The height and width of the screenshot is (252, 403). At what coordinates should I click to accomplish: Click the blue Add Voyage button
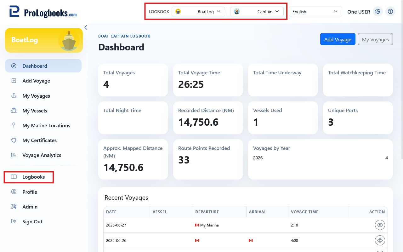[338, 39]
